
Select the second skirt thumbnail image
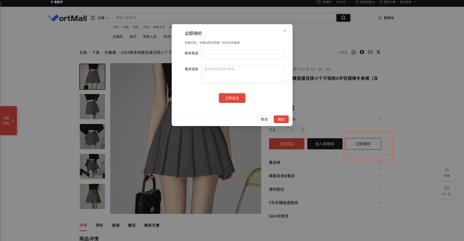tap(93, 107)
